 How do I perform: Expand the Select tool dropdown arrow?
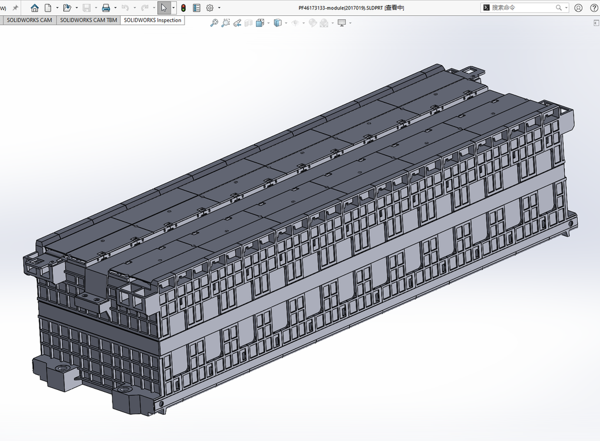click(173, 8)
